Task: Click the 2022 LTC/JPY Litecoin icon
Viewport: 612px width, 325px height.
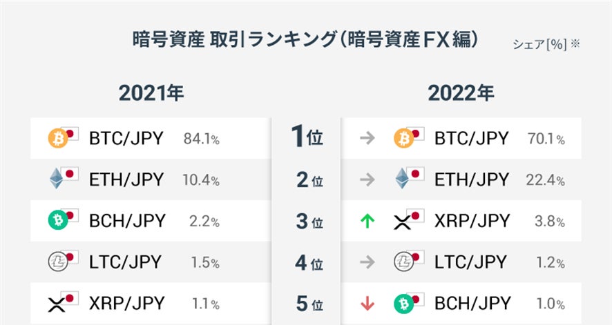Action: (x=403, y=262)
